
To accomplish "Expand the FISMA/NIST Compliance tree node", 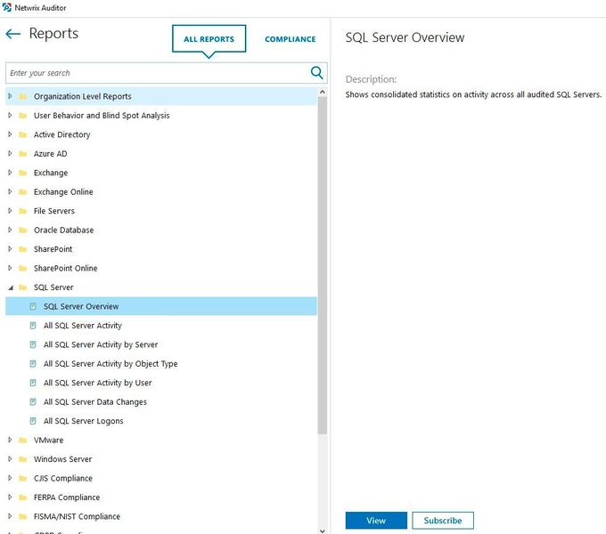I will click(10, 516).
